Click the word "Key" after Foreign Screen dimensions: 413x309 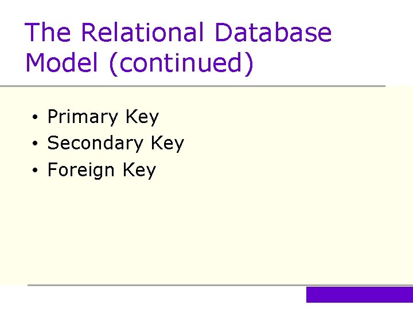(139, 170)
